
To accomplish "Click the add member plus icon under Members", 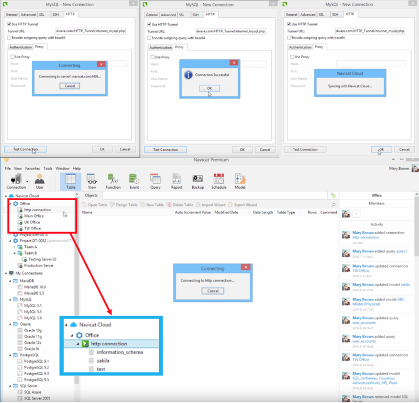I will coord(356,214).
